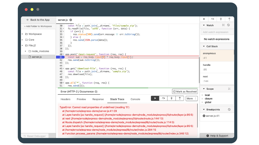Fold code at line 45
The image size is (259, 145).
tap(63, 69)
